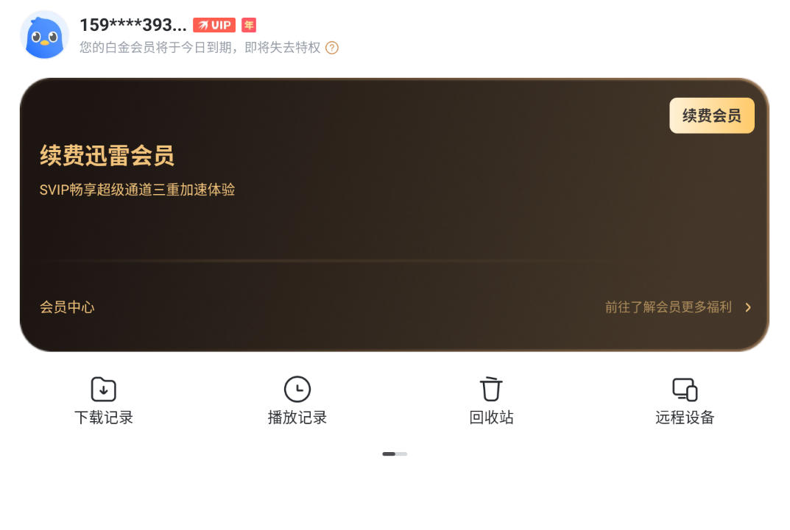
Task: Open the 回收站 trash bin icon
Action: click(x=491, y=389)
